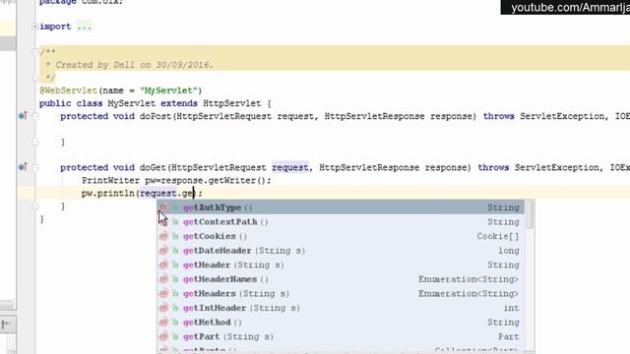Collapse the Javadoc comment fold marker
The width and height of the screenshot is (630, 354).
click(35, 51)
